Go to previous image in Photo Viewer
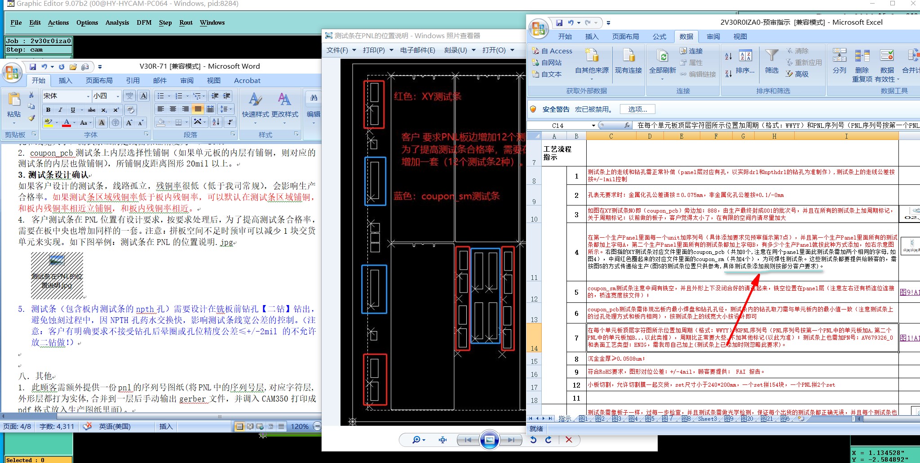Viewport: 920px width, 463px height. tap(468, 440)
